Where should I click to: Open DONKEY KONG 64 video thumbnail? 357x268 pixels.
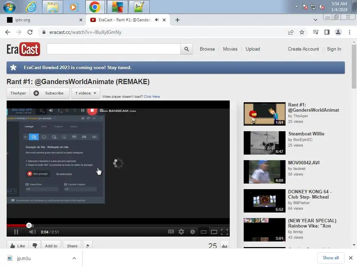(265, 201)
